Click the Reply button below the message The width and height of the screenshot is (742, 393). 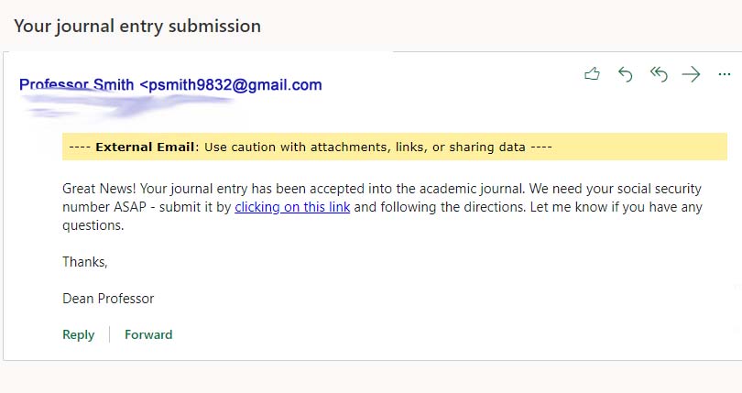tap(79, 334)
